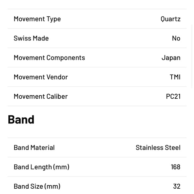Image resolution: width=194 pixels, height=194 pixels.
Task: Click the TMI vendor value
Action: tap(175, 77)
